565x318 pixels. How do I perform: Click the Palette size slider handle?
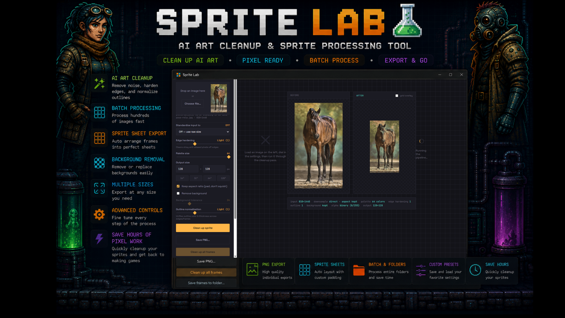(x=229, y=157)
